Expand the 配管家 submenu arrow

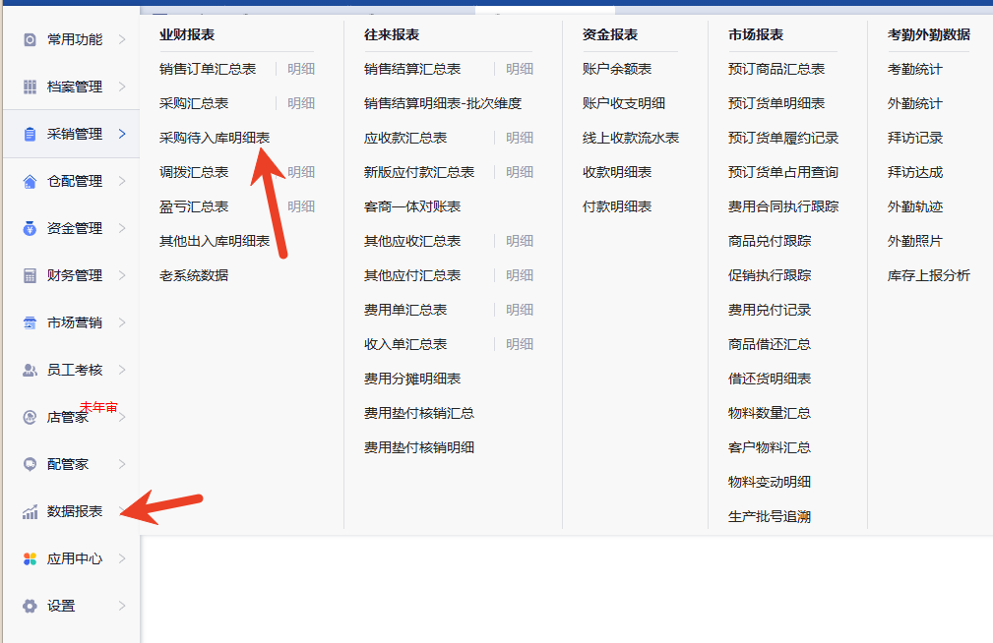coord(122,464)
